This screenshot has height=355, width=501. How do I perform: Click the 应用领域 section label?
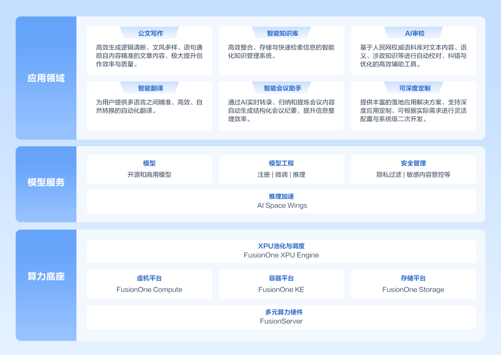coord(46,78)
